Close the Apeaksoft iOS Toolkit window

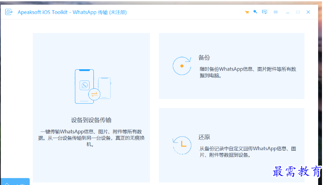tap(308, 12)
